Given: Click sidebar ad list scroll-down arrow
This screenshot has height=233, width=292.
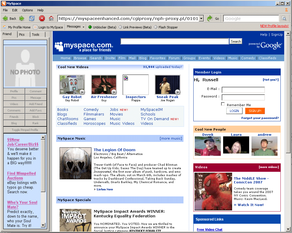Looking at the screenshot, I should point(43,225).
